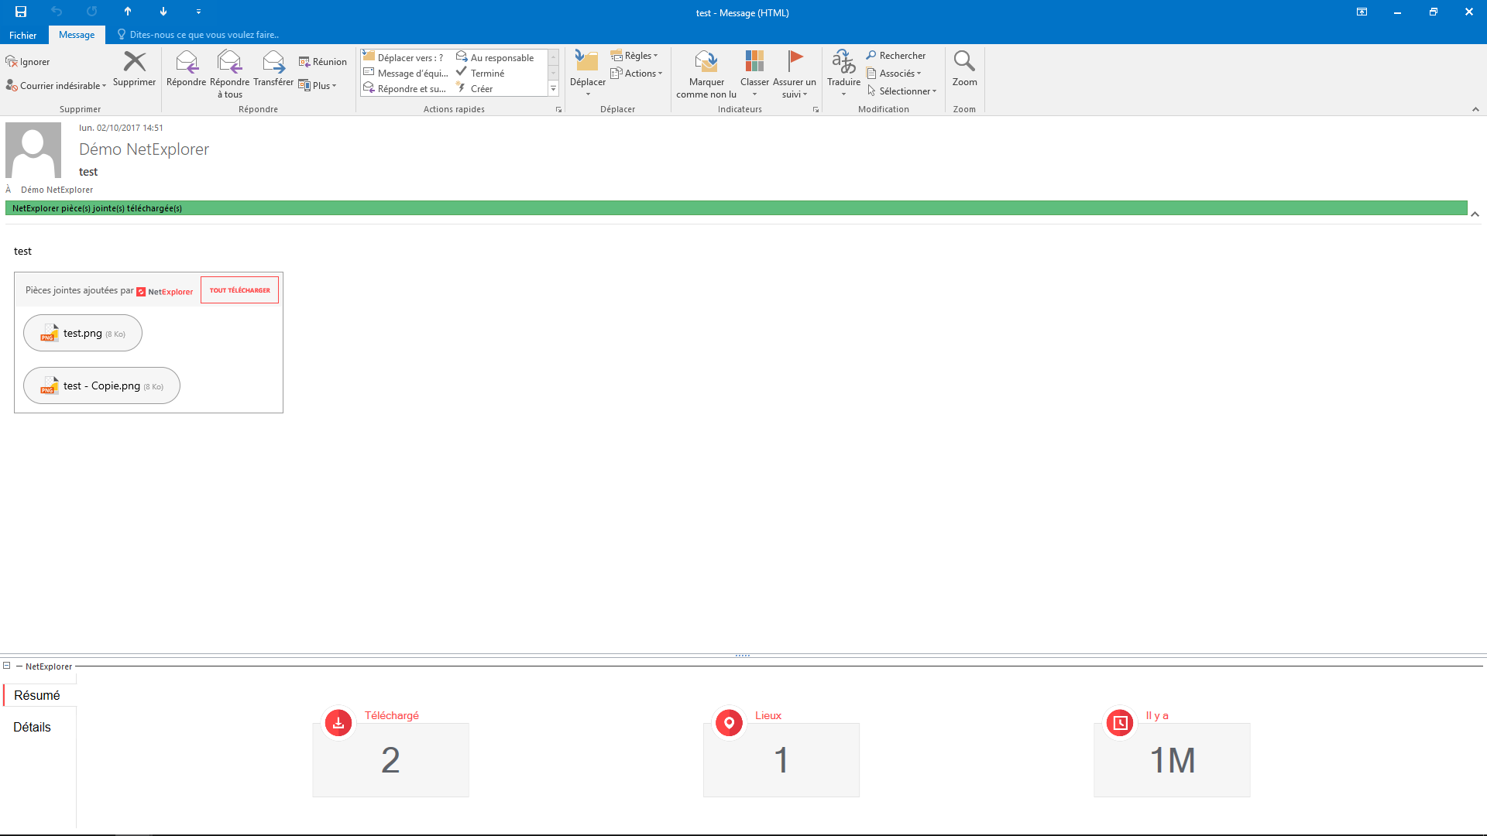Screen dimensions: 1487x836
Task: Click the NetExplorer logo link
Action: 165,292
